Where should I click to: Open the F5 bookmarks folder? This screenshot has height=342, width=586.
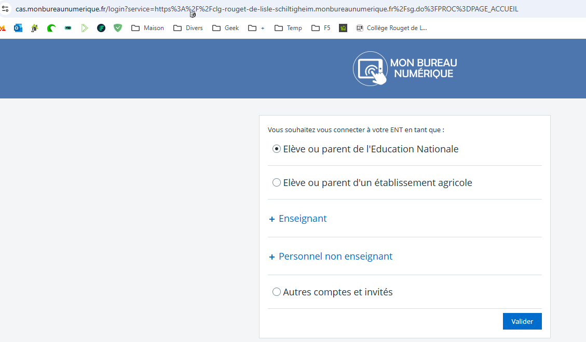(321, 28)
